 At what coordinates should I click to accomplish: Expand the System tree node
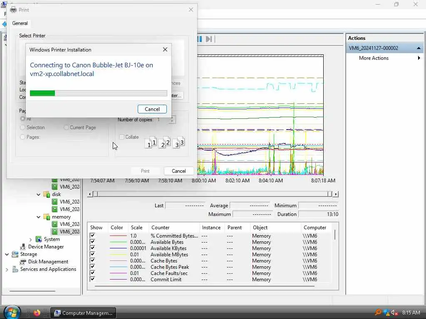[30, 240]
